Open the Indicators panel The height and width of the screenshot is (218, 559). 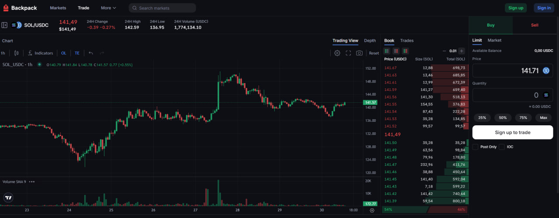[40, 53]
